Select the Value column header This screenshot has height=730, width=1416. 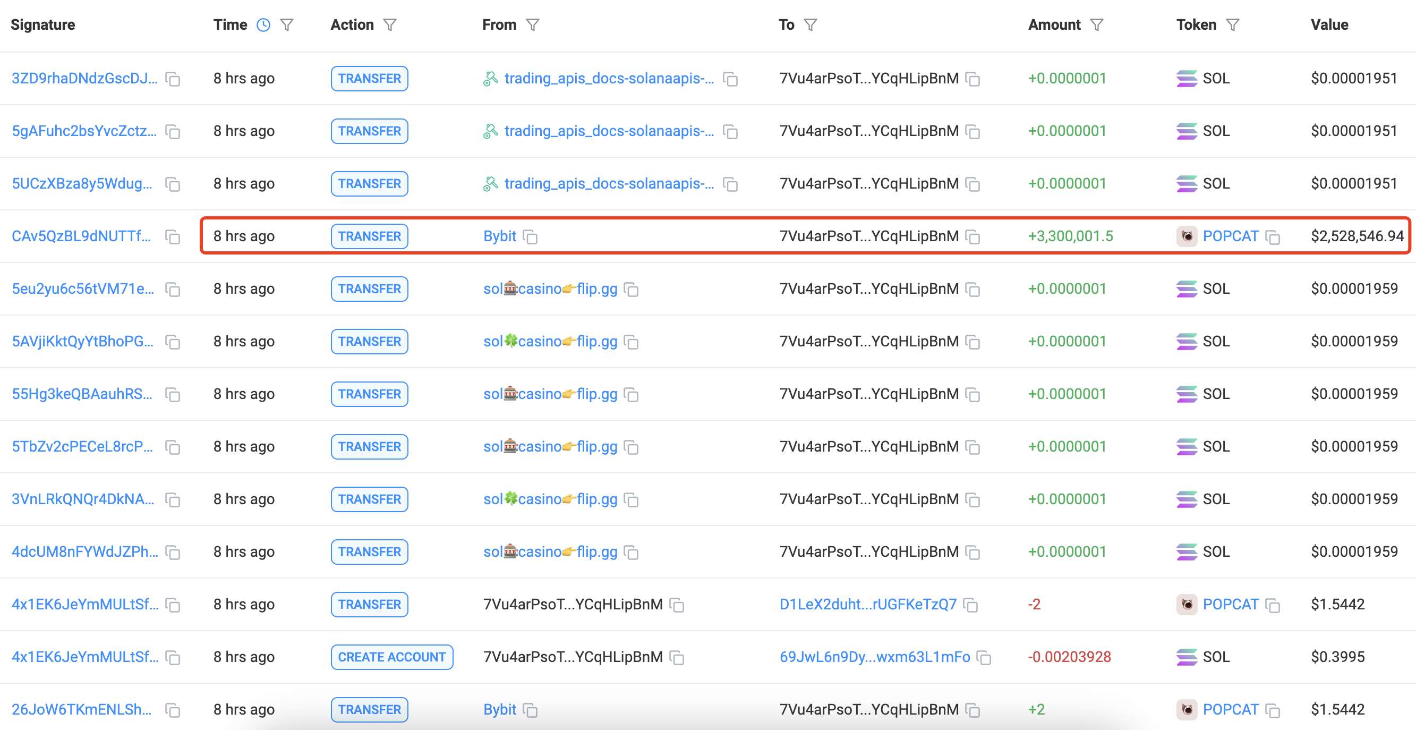point(1329,25)
